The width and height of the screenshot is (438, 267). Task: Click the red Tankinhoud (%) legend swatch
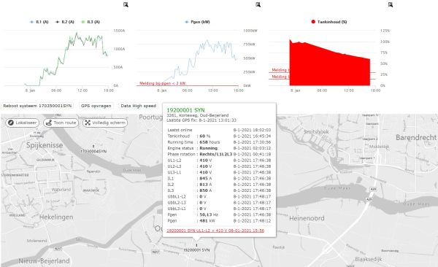(313, 22)
